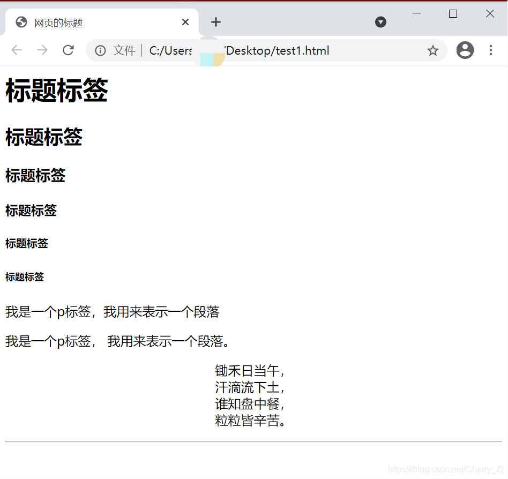Image resolution: width=508 pixels, height=479 pixels.
Task: Open the site information icon in address bar
Action: [100, 50]
